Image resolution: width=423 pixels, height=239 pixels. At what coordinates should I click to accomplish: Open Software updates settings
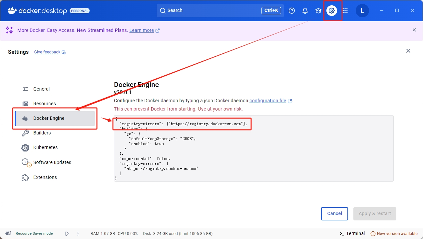pos(55,162)
